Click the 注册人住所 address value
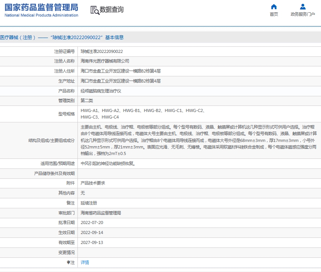321x272 pixels. pyautogui.click(x=120, y=71)
